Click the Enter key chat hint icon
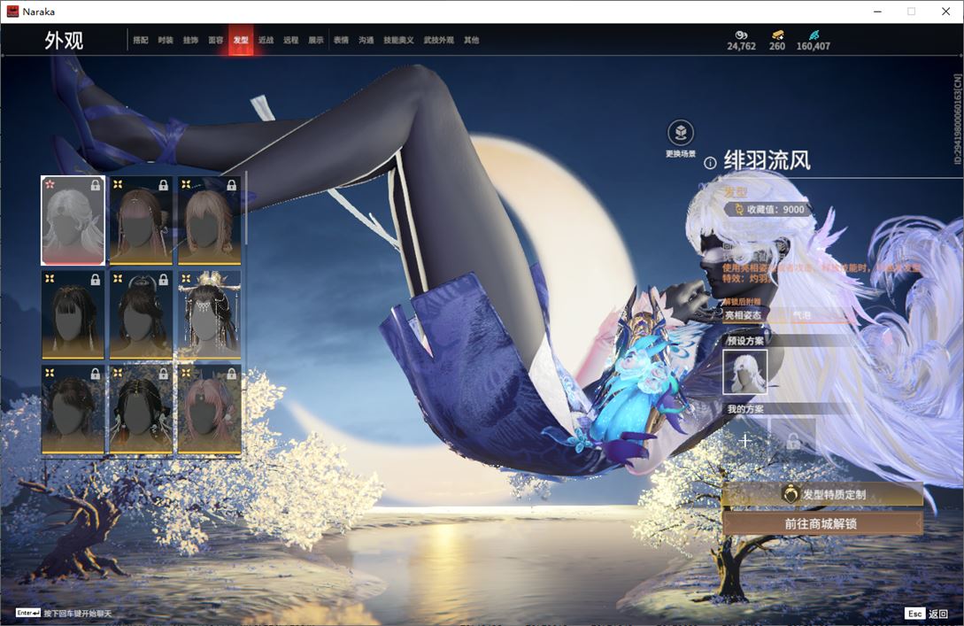Image resolution: width=964 pixels, height=626 pixels. click(x=28, y=613)
